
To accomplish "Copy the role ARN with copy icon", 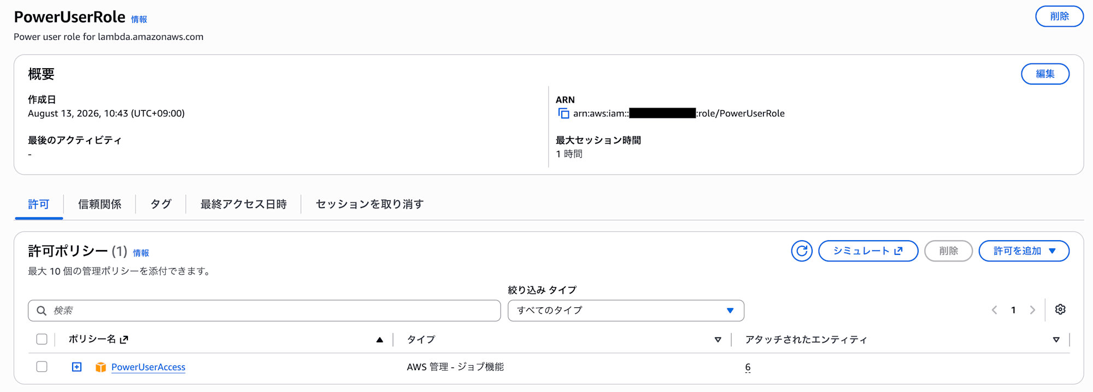I will click(x=563, y=114).
